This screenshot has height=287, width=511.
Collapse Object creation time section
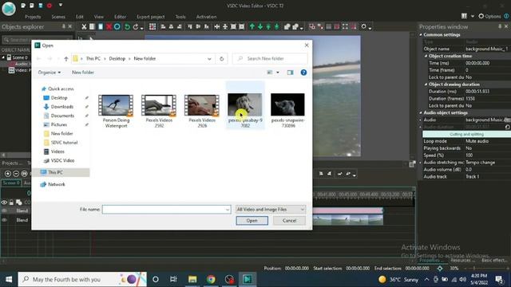pyautogui.click(x=426, y=56)
